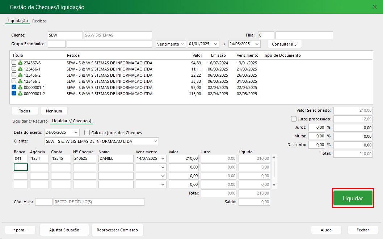Viewport: 383px width, 239px height.
Task: Click money bag icon for title 123456-1
Action: pyautogui.click(x=20, y=69)
